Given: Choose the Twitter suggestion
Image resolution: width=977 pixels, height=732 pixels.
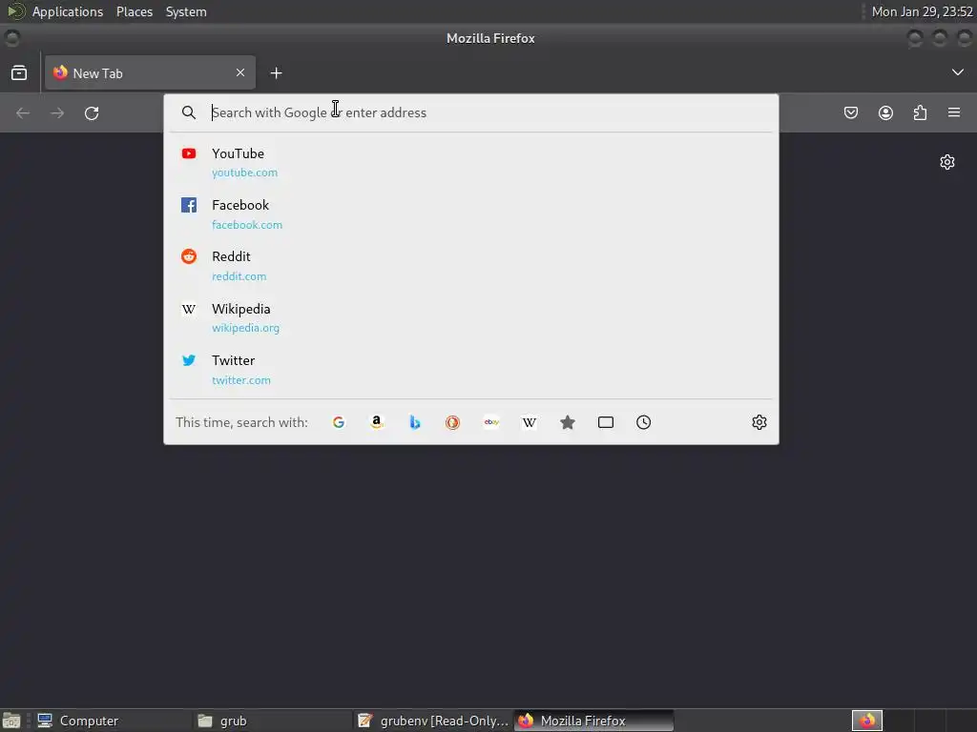Looking at the screenshot, I should point(471,370).
